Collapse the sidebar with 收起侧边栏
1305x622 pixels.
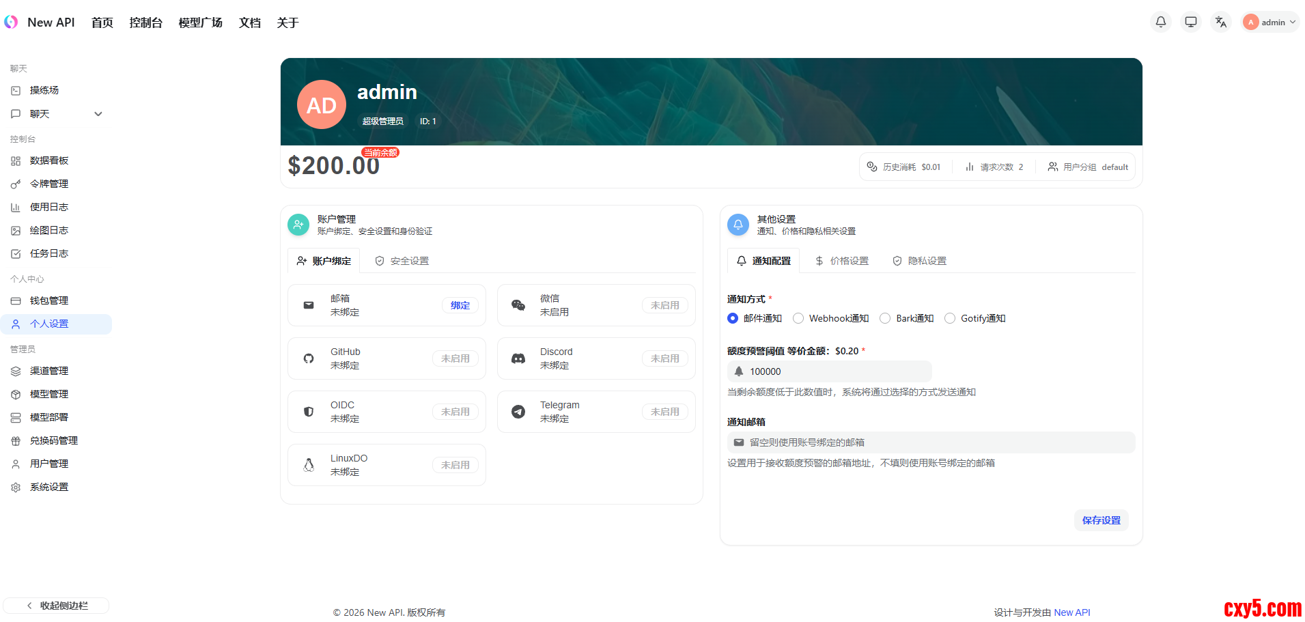click(x=57, y=606)
